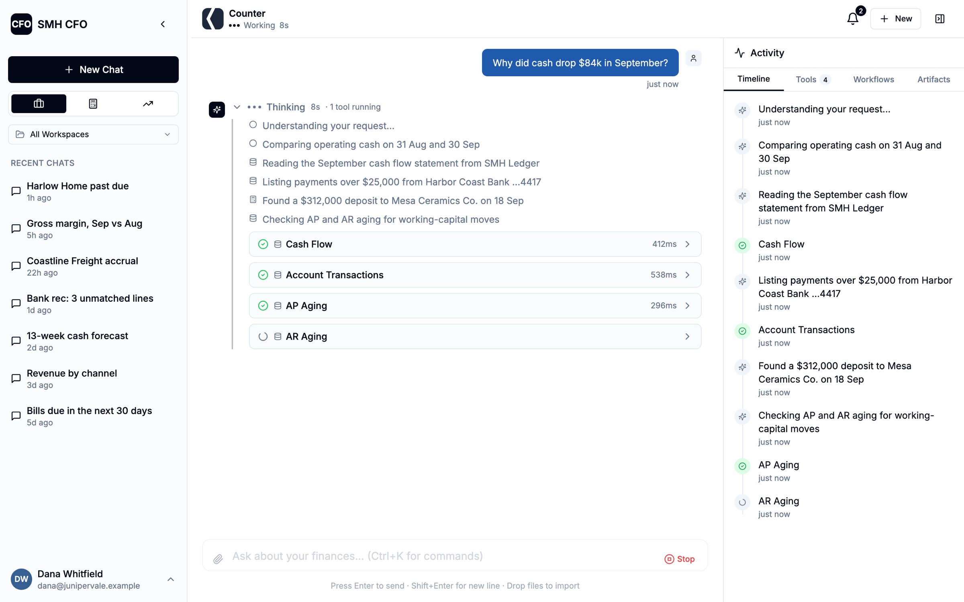The image size is (964, 602).
Task: Focus the Ask about your finances input
Action: tap(442, 556)
